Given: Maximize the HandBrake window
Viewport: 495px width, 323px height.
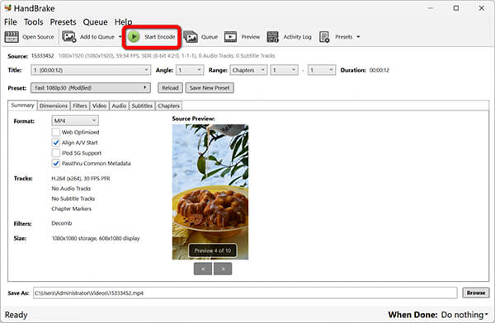Looking at the screenshot, I should click(x=456, y=8).
